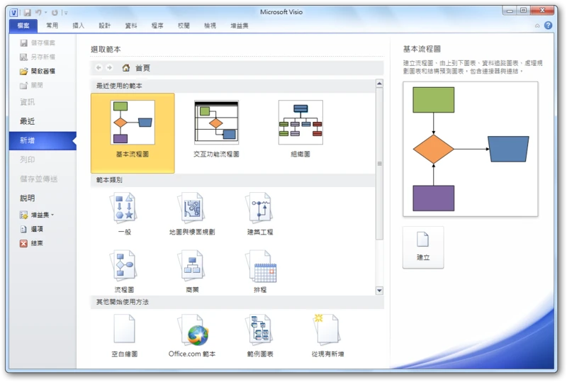Click the template list scrollbar thumb

click(379, 164)
